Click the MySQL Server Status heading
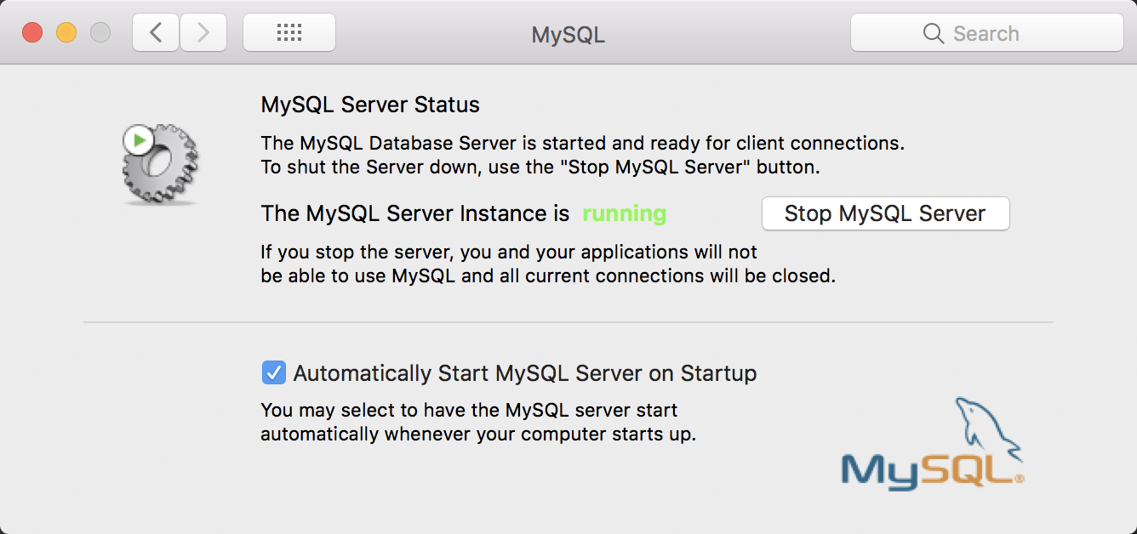Image resolution: width=1137 pixels, height=534 pixels. pos(369,104)
